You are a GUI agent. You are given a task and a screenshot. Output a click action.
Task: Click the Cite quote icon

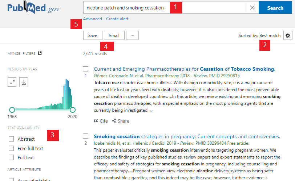(x=96, y=121)
